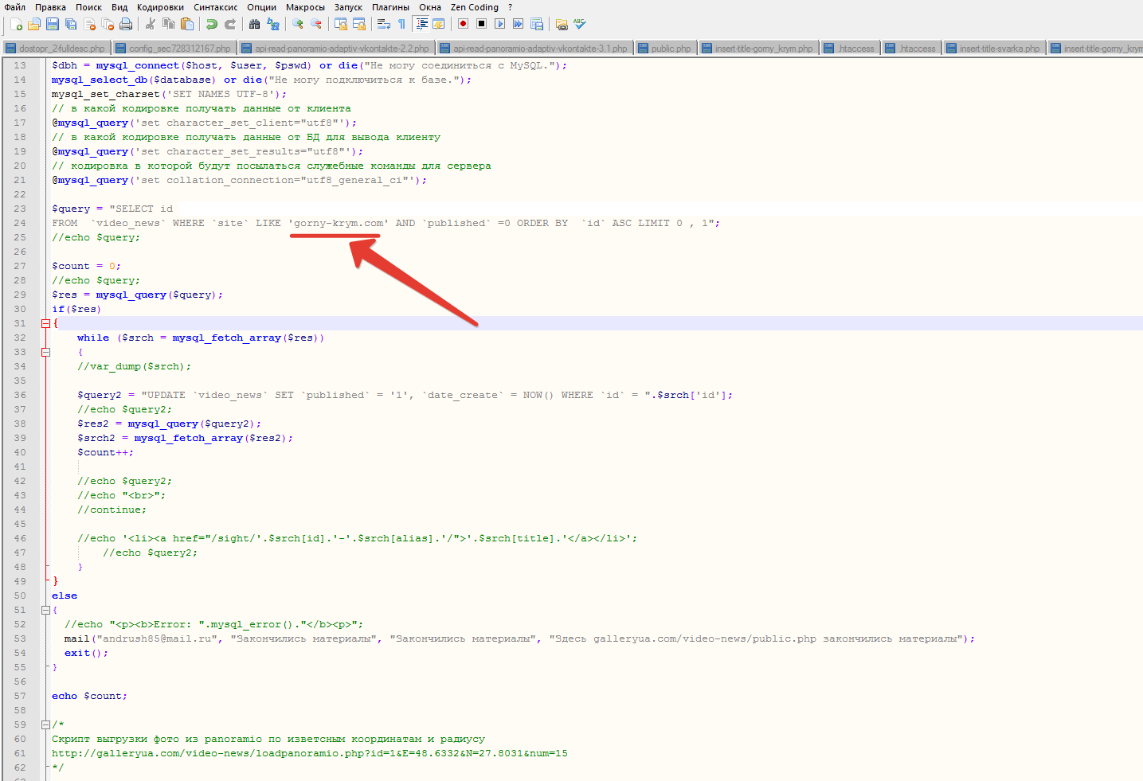This screenshot has width=1143, height=781.
Task: Click the 'mysql_select_db' function on line 14
Action: point(100,80)
